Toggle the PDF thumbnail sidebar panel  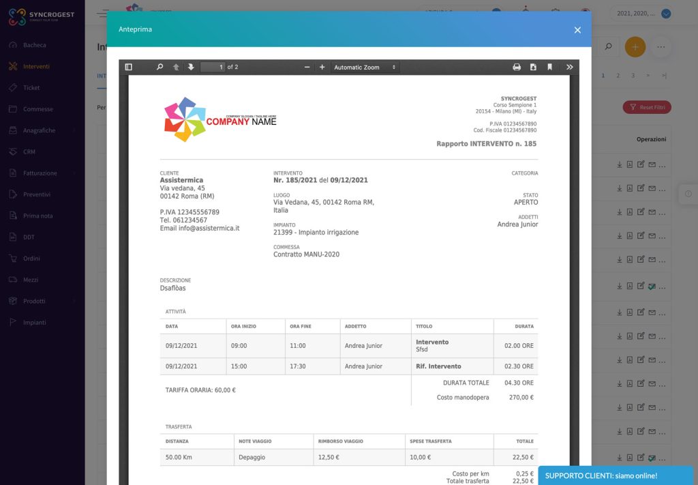point(128,67)
